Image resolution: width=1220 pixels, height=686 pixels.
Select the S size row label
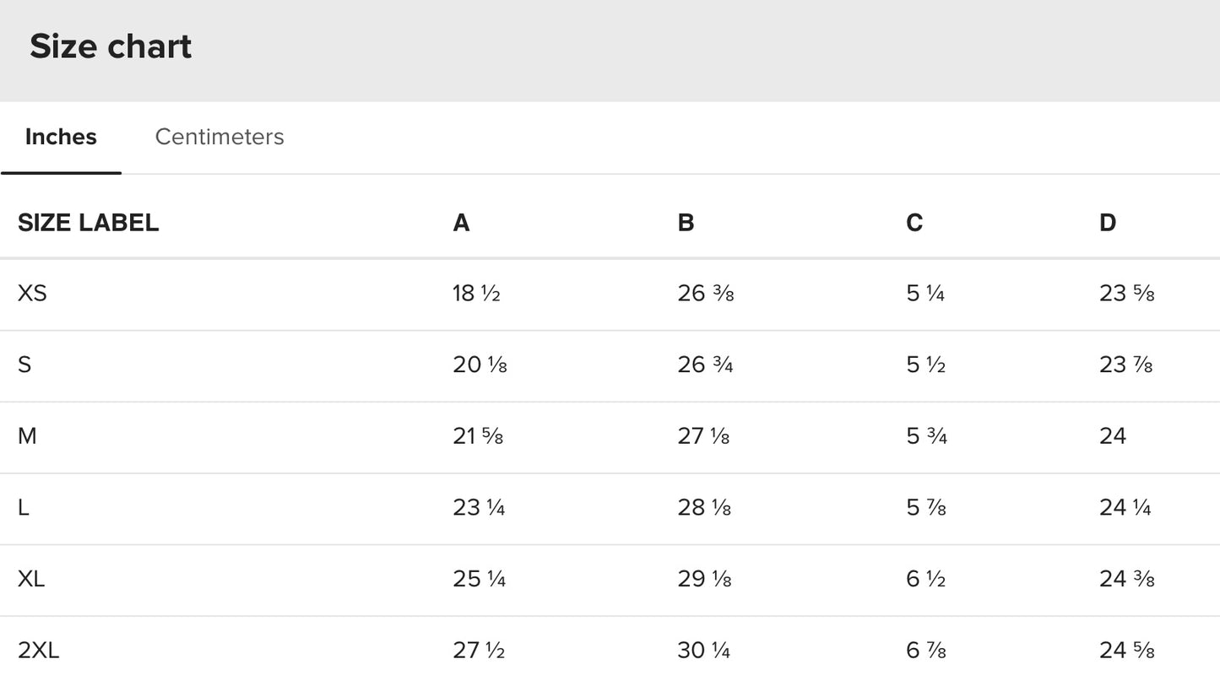(x=24, y=365)
